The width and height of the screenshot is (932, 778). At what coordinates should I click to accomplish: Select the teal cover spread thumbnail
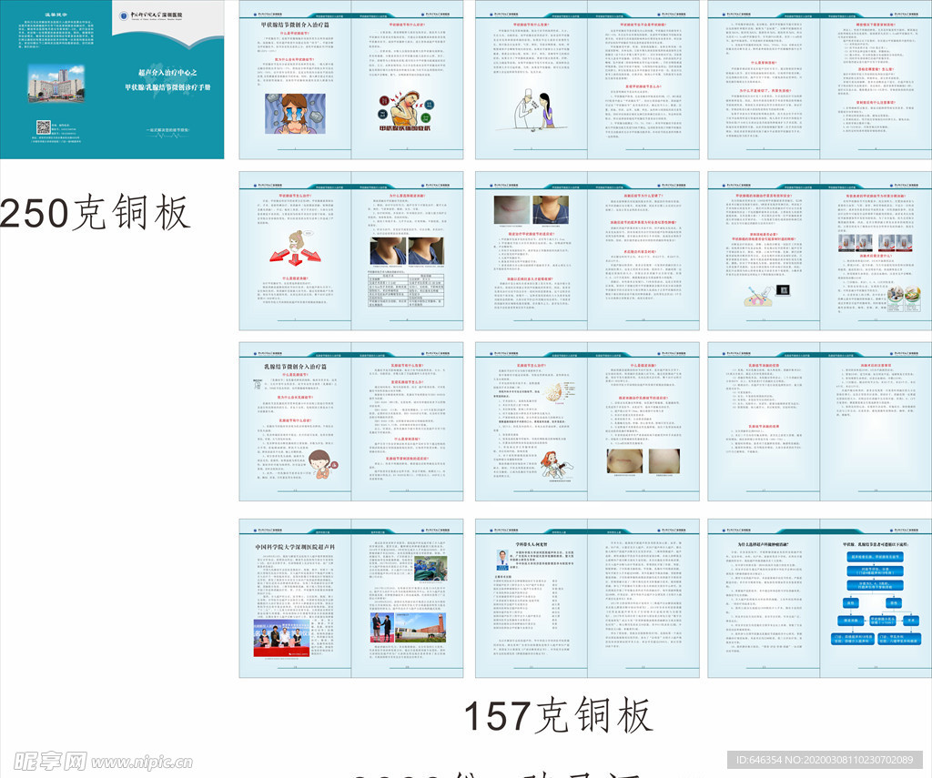[112, 79]
